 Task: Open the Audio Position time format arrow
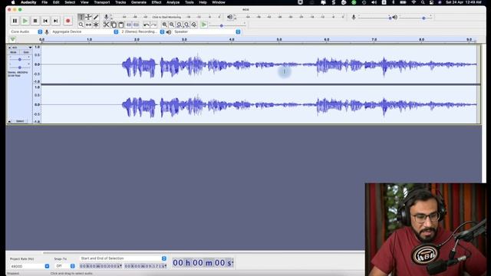tap(232, 262)
